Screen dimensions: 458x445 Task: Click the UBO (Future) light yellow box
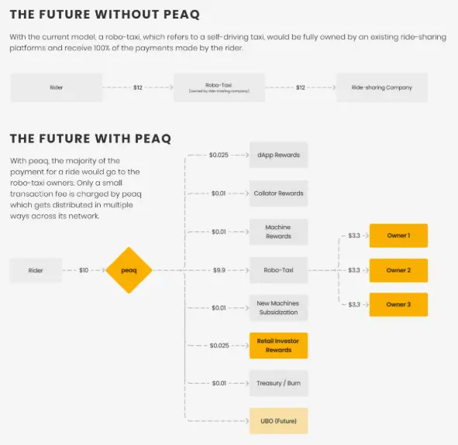(278, 421)
